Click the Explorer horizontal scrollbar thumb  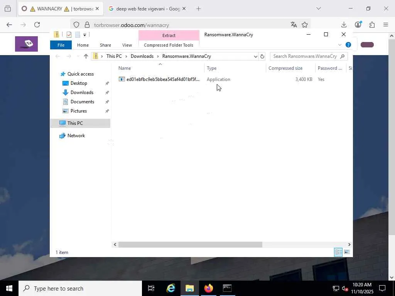click(190, 244)
